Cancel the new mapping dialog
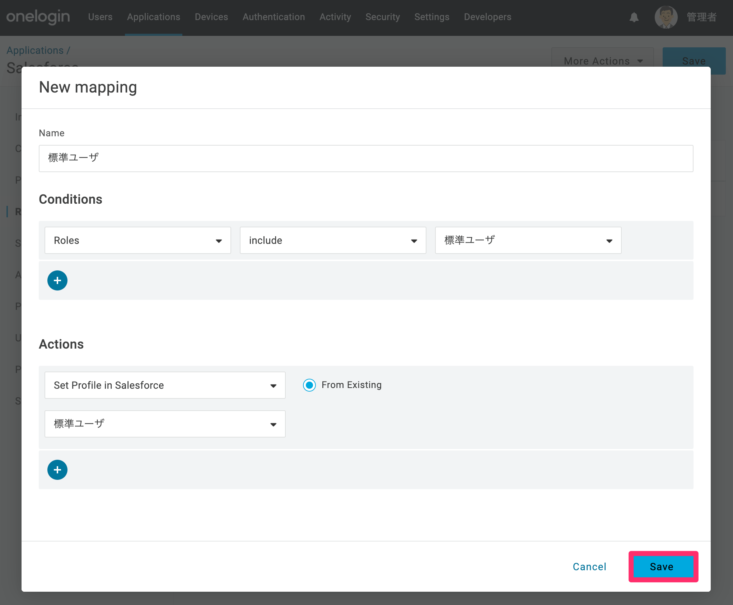This screenshot has height=605, width=733. click(589, 567)
